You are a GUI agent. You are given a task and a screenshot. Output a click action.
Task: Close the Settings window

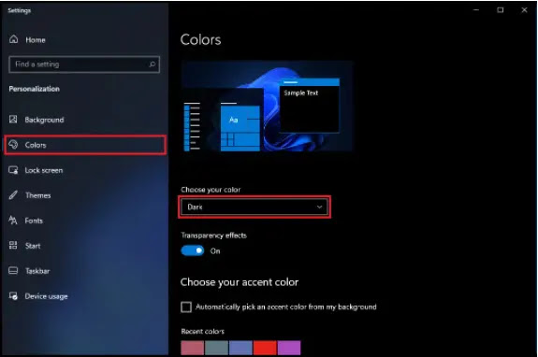click(524, 10)
